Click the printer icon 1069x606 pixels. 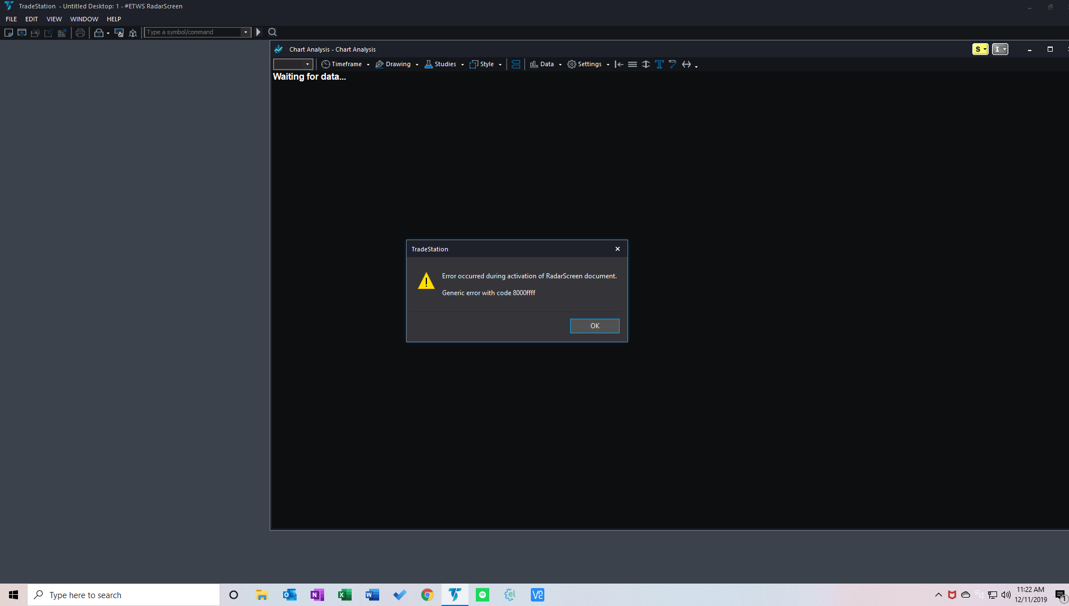[80, 33]
